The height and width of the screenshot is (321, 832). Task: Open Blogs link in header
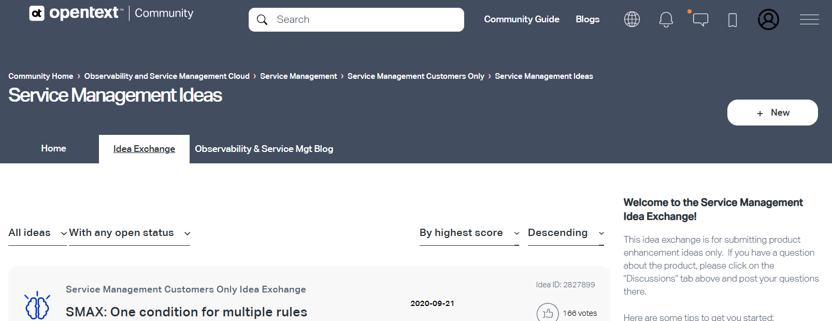coord(587,19)
